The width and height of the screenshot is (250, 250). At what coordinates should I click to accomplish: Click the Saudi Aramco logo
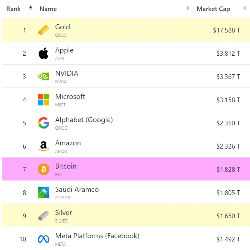click(44, 192)
